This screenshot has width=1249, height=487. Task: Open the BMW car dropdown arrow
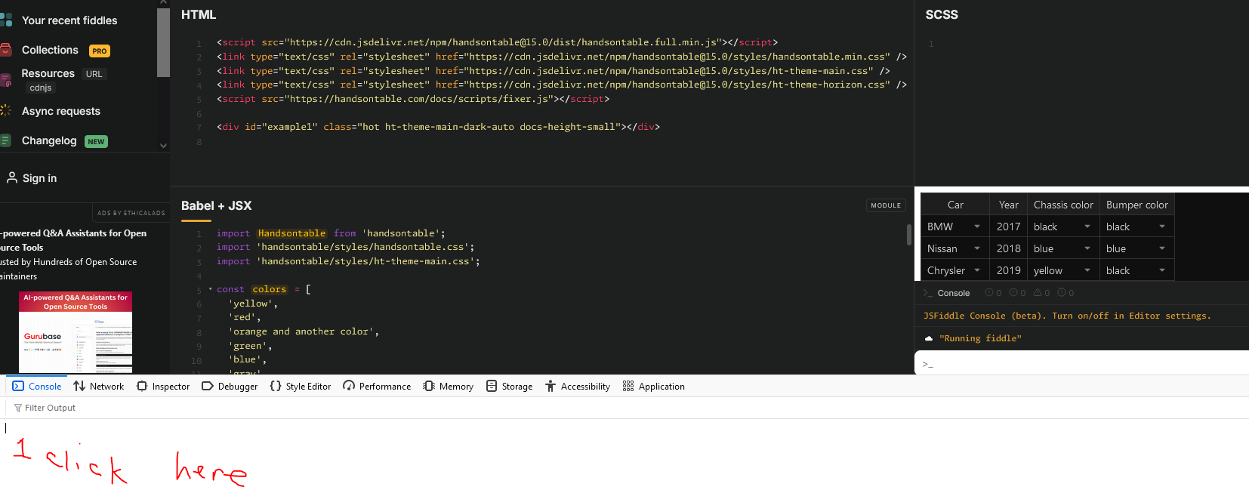point(977,227)
